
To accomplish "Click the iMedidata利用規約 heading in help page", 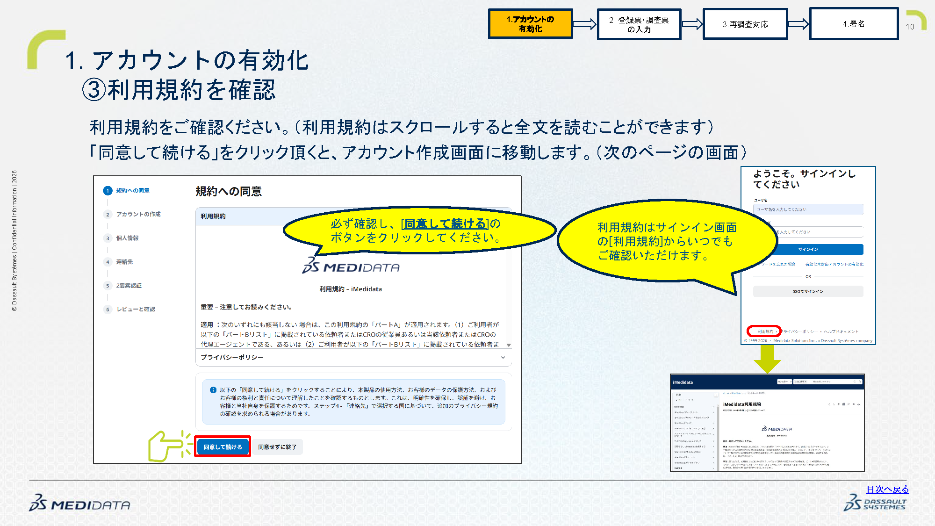I will [742, 404].
